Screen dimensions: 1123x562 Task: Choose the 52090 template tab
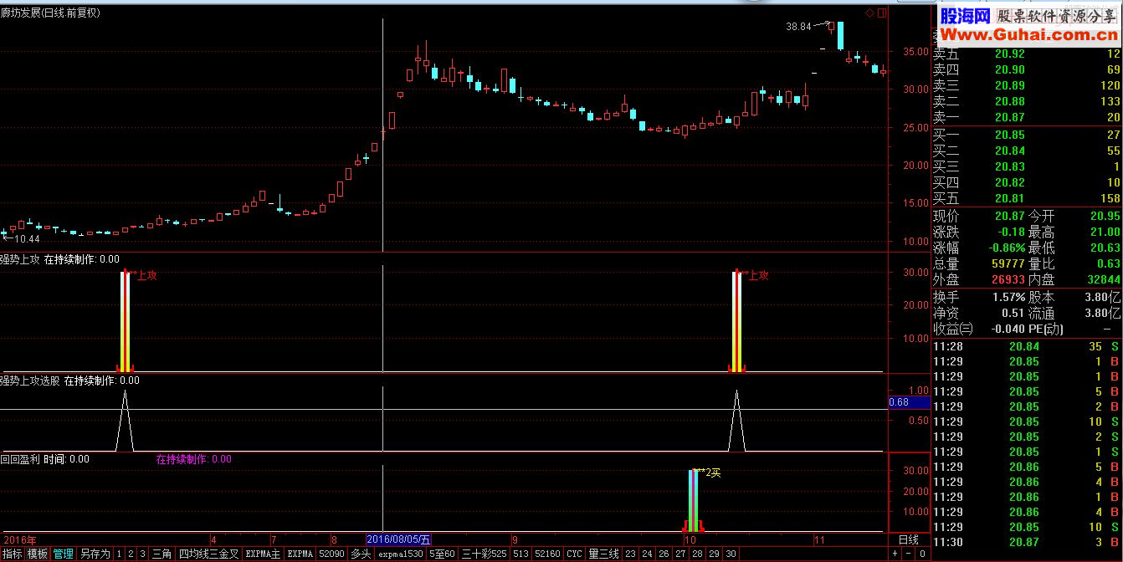tap(331, 554)
